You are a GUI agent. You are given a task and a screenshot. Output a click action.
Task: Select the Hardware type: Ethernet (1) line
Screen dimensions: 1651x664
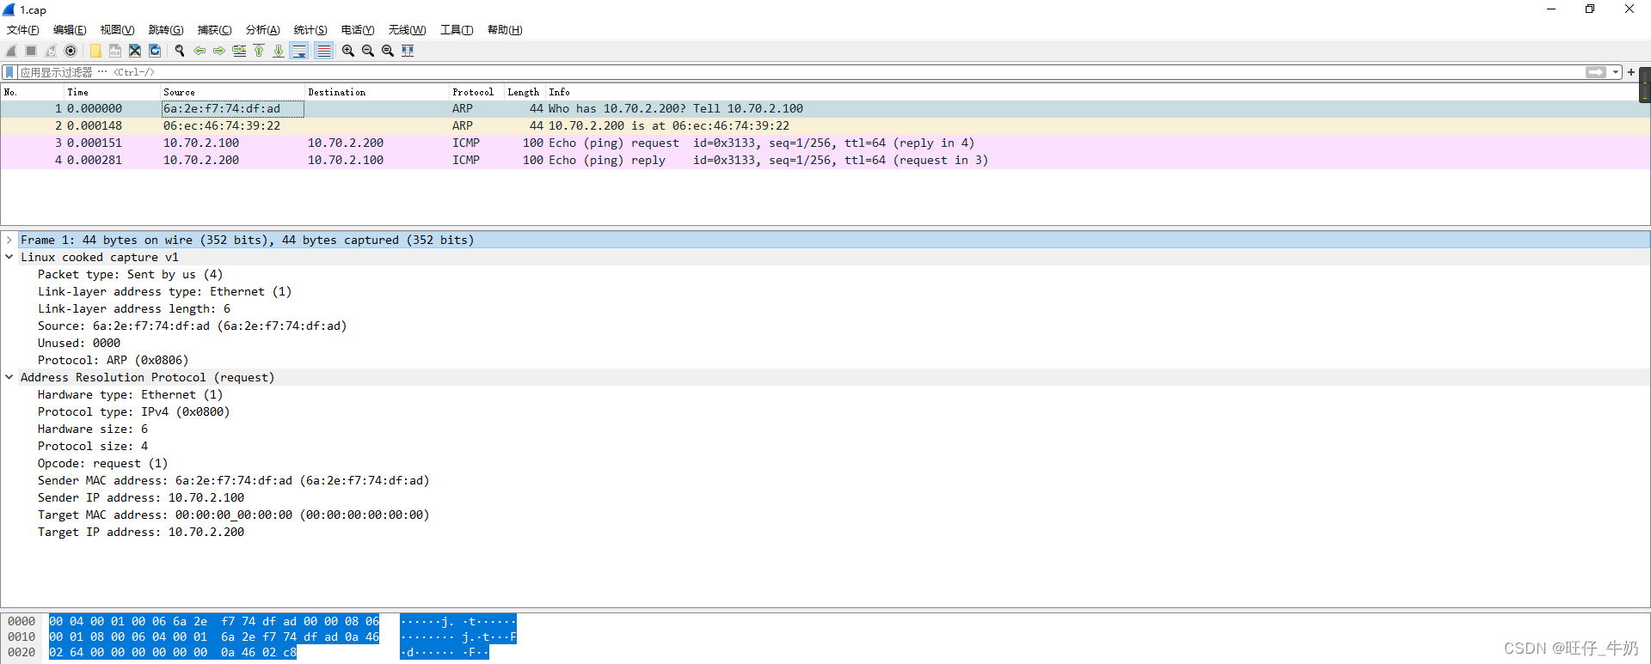(130, 395)
